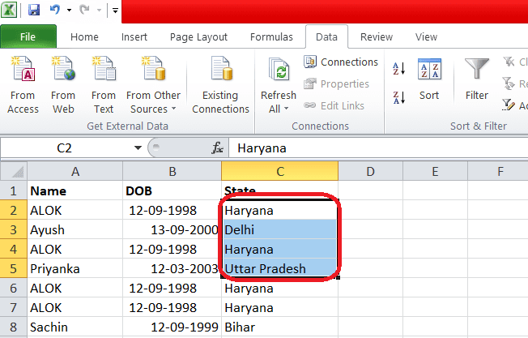Select column F header
The image size is (528, 338).
498,172
